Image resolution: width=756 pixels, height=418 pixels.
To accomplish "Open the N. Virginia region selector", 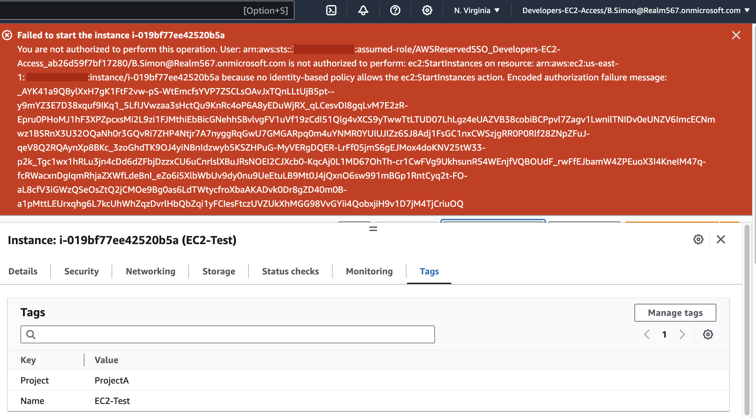I will coord(476,10).
